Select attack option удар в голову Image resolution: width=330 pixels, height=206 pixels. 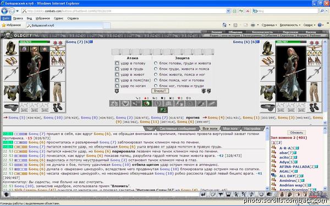pos(117,63)
